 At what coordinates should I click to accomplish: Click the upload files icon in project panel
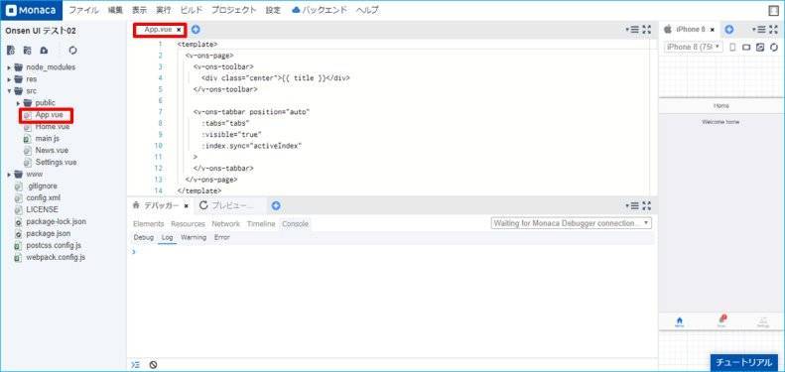44,50
